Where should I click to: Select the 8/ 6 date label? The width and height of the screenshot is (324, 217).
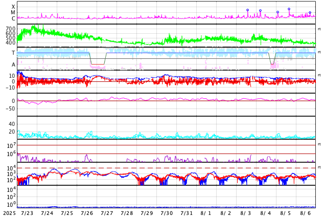306,213
